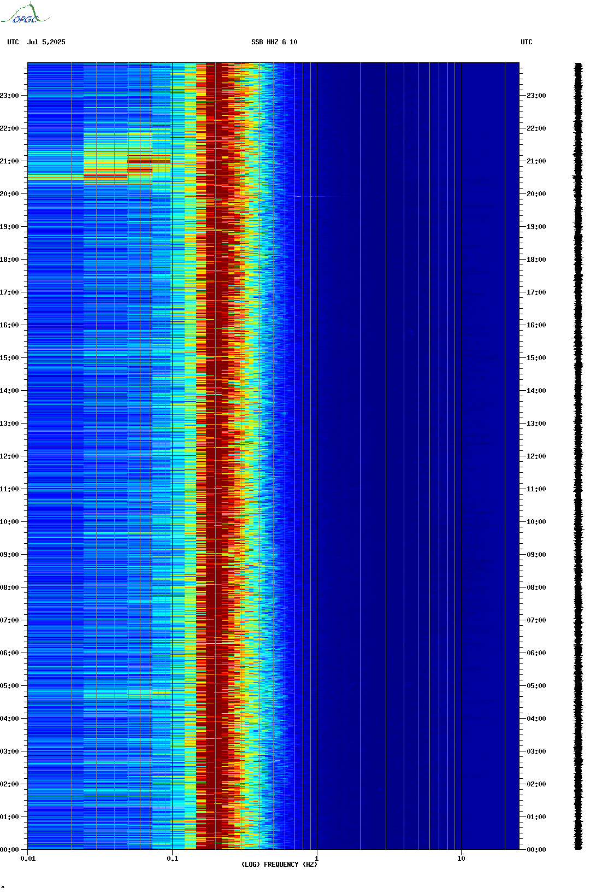
Task: Click 23:00 on the left time axis
Action: point(9,96)
